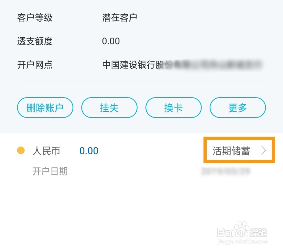Select the 换卡 button
283x251 pixels.
173,108
